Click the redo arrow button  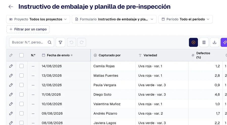[x=81, y=43]
